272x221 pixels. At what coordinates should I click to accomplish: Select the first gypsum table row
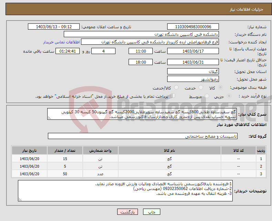(x=139, y=159)
